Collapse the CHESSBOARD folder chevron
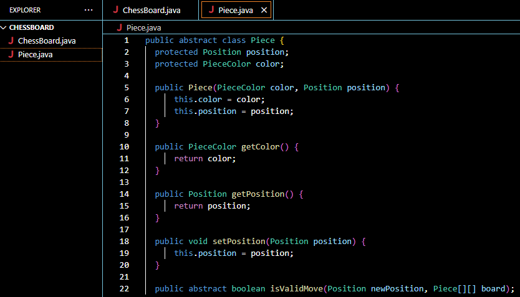 tap(4, 27)
